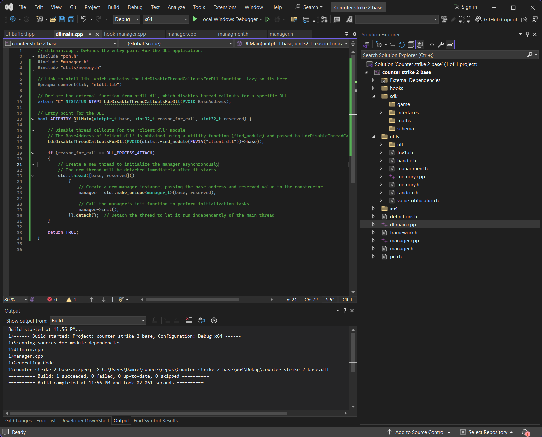The height and width of the screenshot is (437, 542).
Task: Save the current file with Save icon
Action: click(62, 19)
